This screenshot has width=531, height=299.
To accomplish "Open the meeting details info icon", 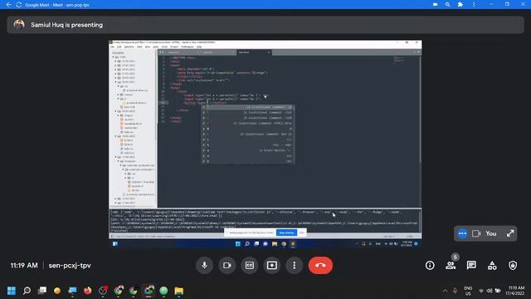I will (x=430, y=266).
